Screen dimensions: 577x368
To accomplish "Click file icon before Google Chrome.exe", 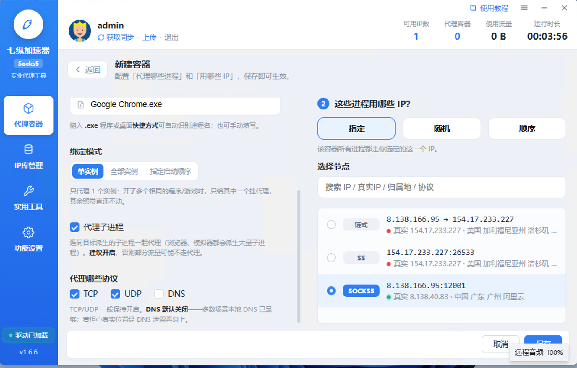I will click(80, 105).
